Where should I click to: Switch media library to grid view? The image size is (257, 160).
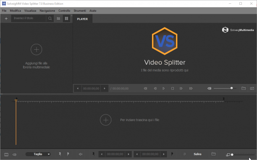coord(66,18)
